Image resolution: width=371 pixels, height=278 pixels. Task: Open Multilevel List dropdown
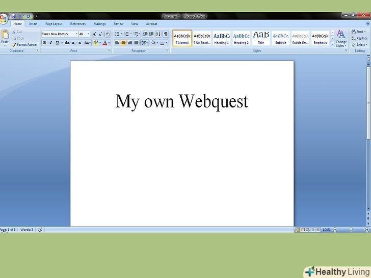coord(137,34)
